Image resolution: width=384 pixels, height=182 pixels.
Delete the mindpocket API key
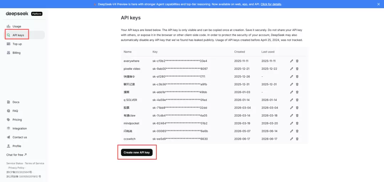click(x=297, y=123)
